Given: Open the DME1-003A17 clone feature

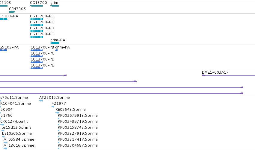Looking at the screenshot, I should click(228, 75).
